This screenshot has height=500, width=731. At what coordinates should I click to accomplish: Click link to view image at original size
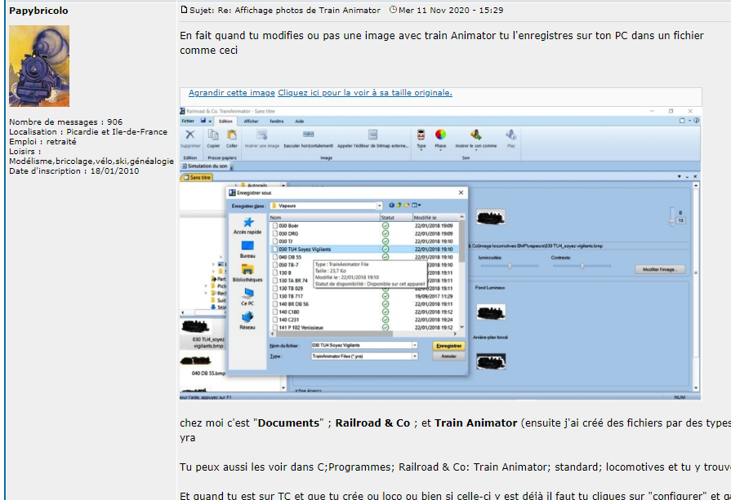point(365,93)
